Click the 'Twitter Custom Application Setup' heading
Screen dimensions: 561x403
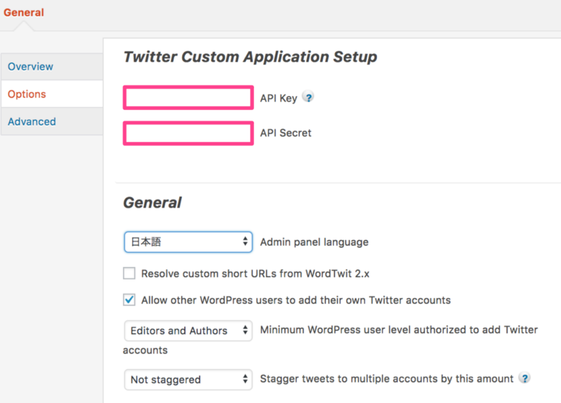tap(250, 57)
